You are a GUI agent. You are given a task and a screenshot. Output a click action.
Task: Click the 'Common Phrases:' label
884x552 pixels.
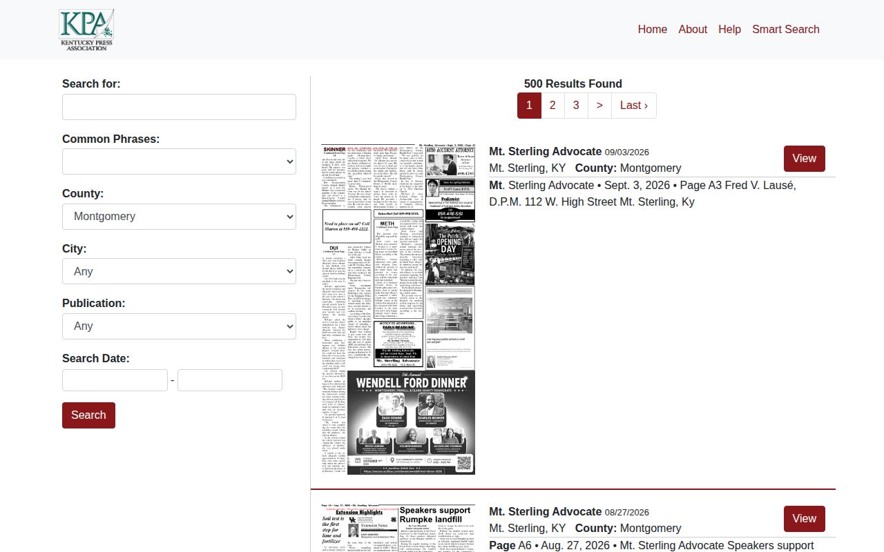pos(110,139)
